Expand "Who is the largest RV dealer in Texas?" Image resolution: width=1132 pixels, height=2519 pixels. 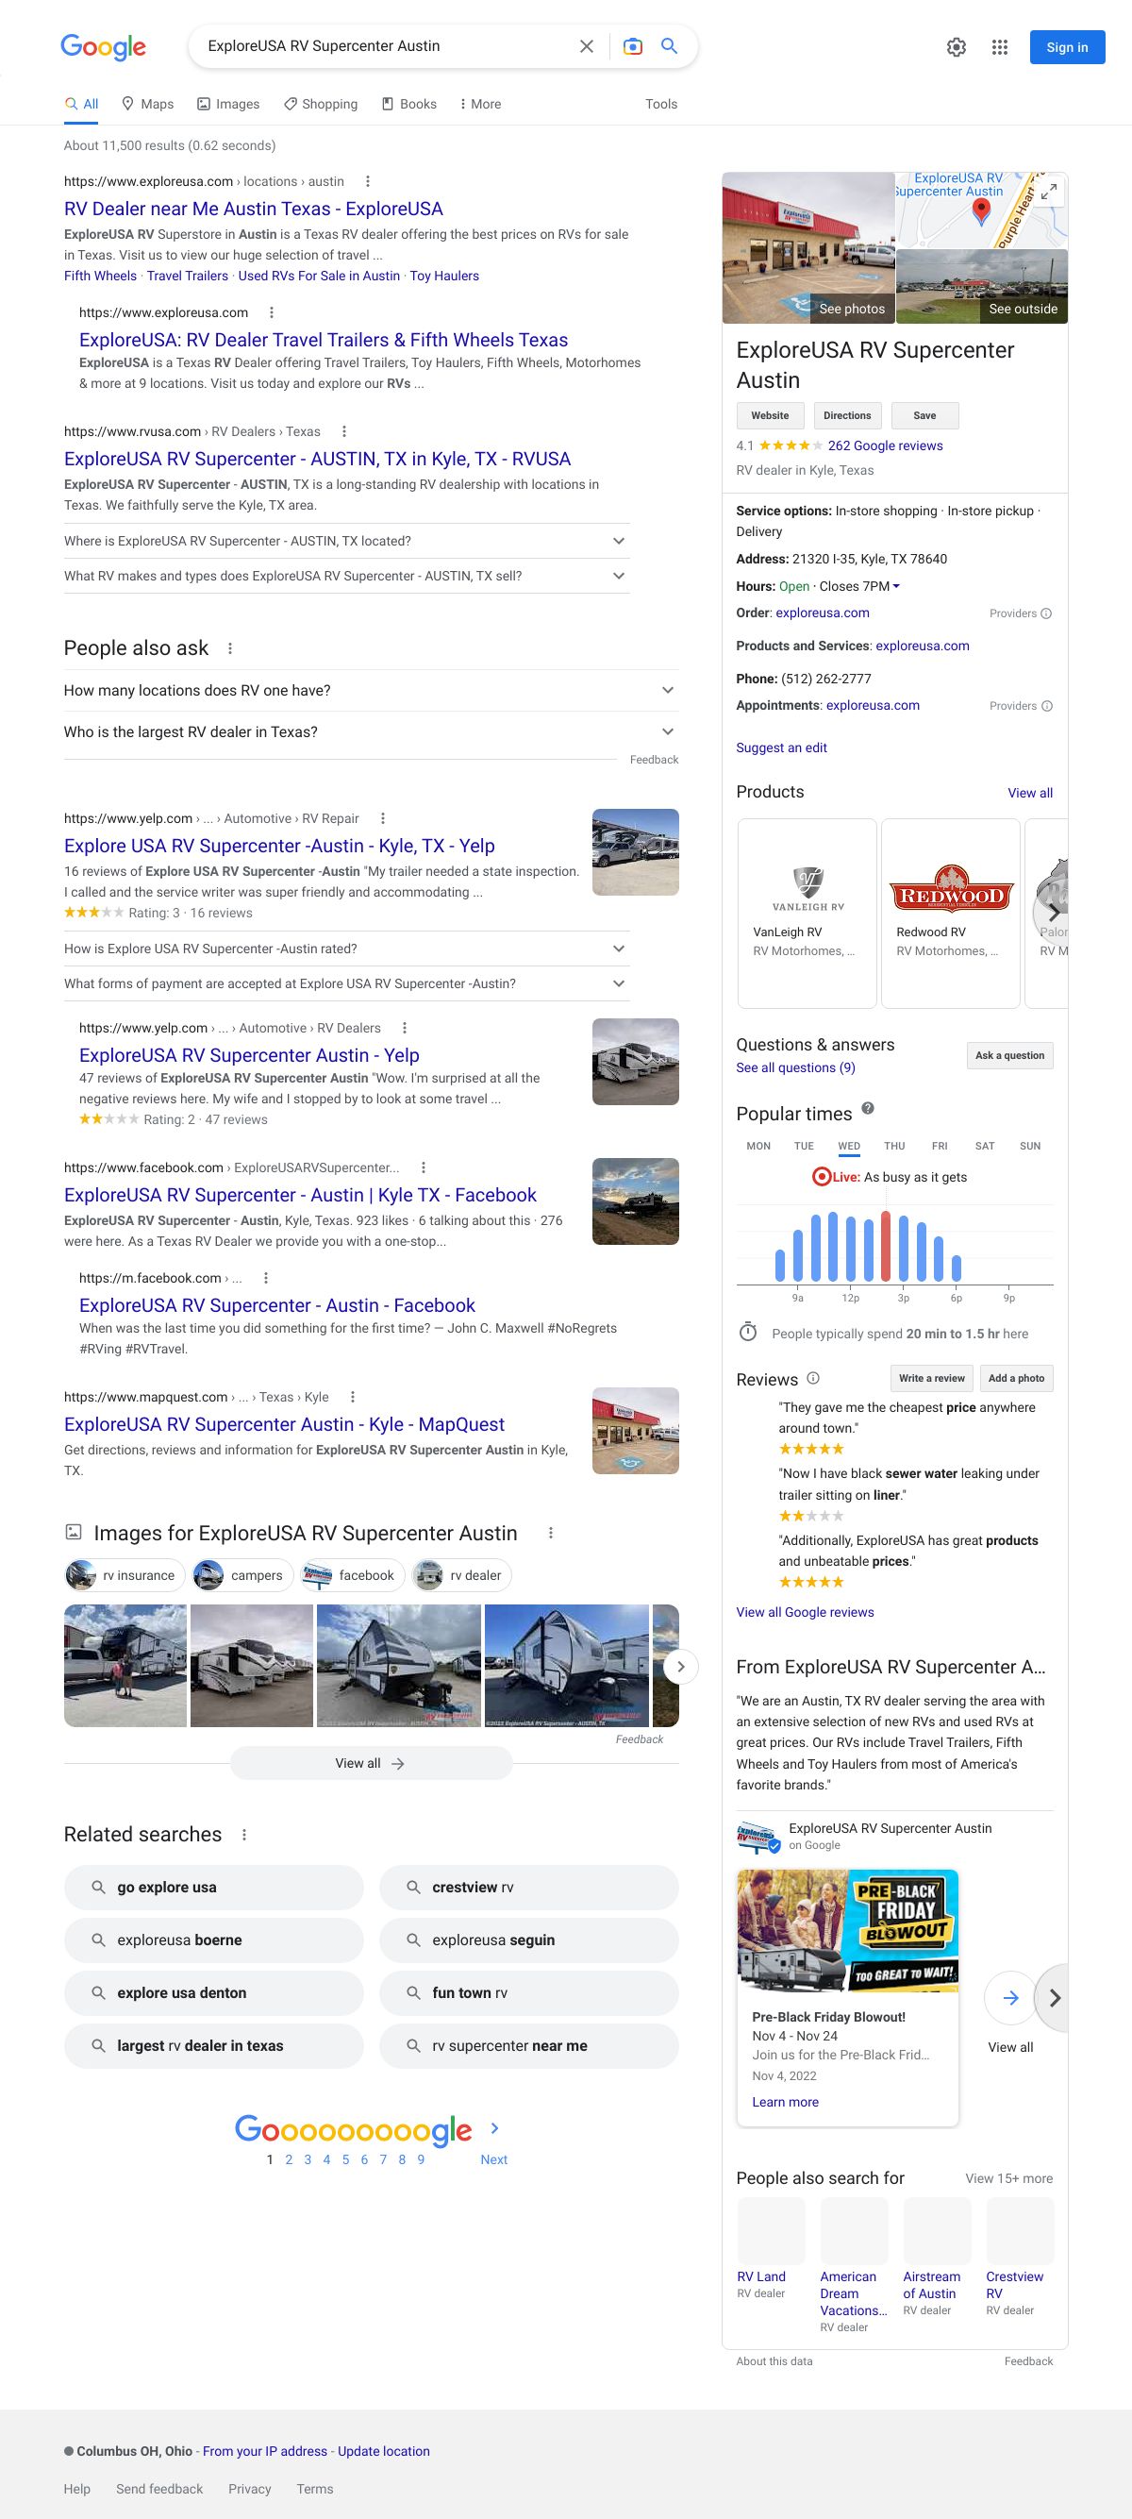pos(668,731)
